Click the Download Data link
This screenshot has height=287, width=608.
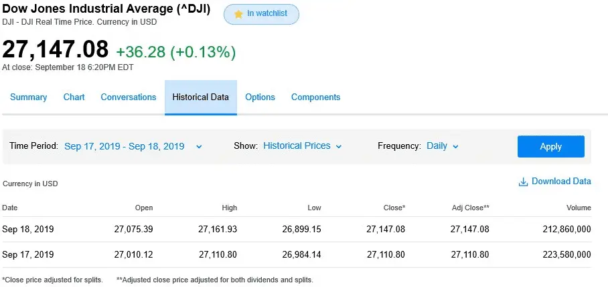tap(561, 182)
